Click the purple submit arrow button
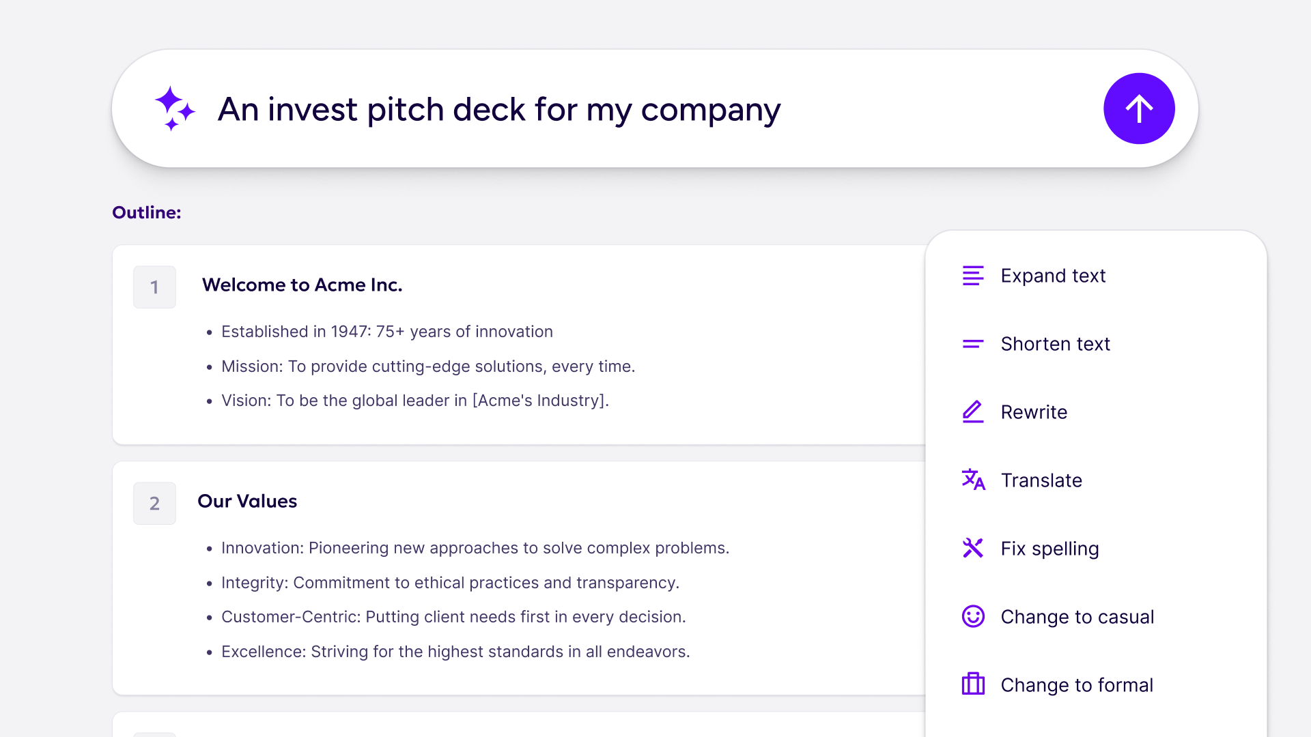 click(1138, 109)
